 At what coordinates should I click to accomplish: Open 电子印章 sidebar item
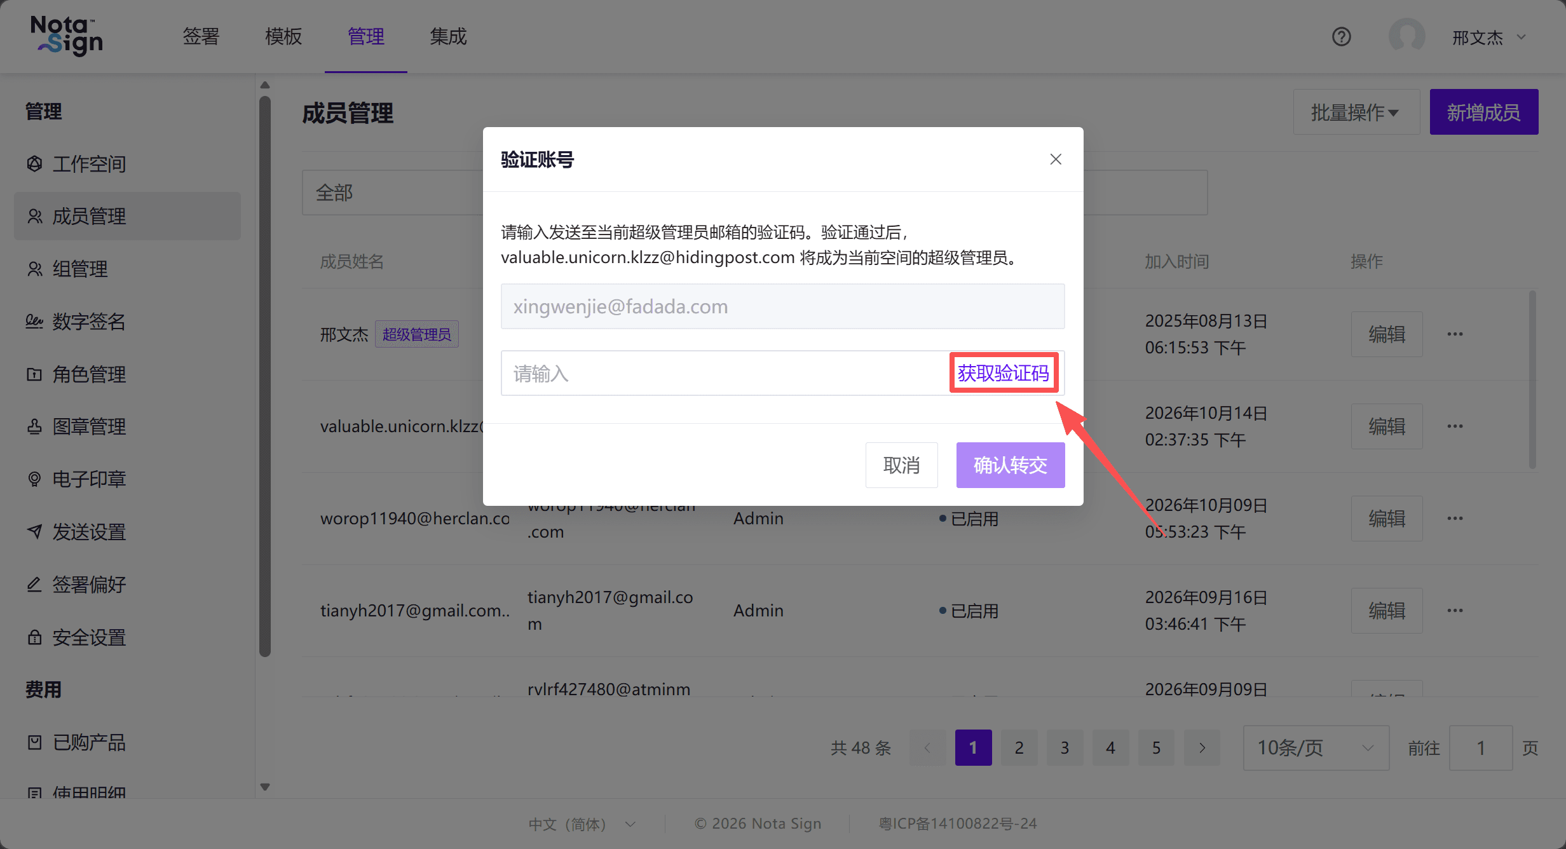(127, 479)
